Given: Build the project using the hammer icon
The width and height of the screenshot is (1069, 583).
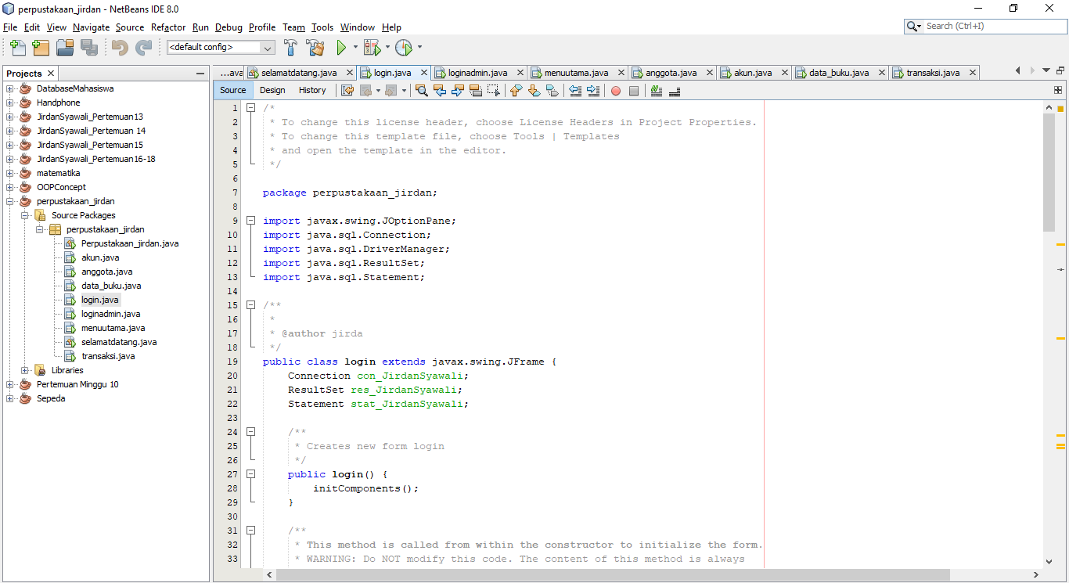Looking at the screenshot, I should [x=290, y=47].
